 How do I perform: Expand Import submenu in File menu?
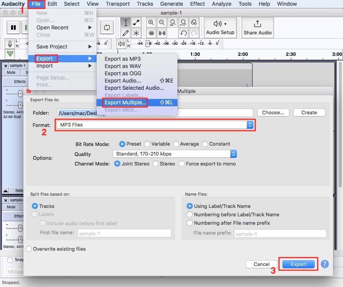(62, 66)
